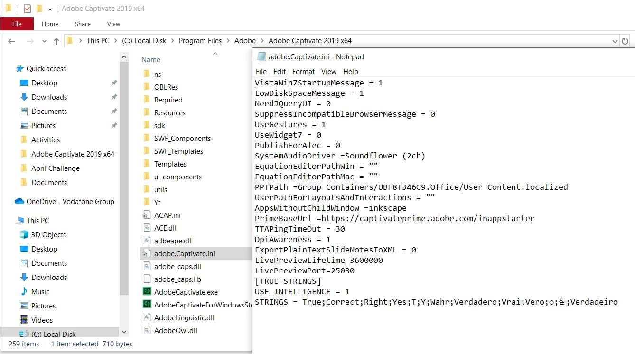Viewport: 635px width, 354px height.
Task: Select the OBLRes folder
Action: [166, 87]
